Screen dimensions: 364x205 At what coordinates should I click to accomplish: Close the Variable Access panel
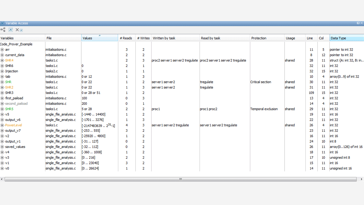point(361,23)
